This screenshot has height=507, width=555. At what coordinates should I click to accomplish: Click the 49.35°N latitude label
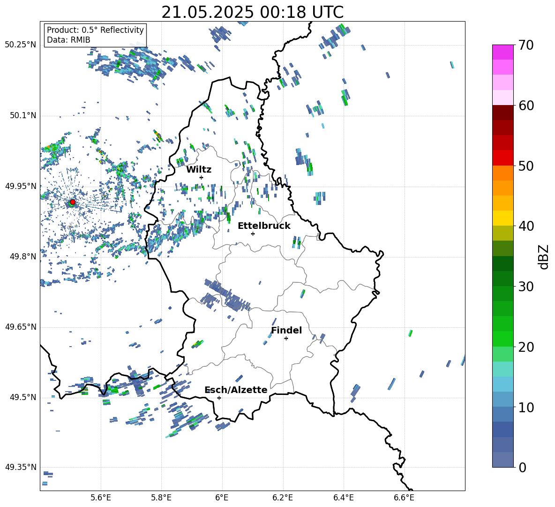pos(21,467)
